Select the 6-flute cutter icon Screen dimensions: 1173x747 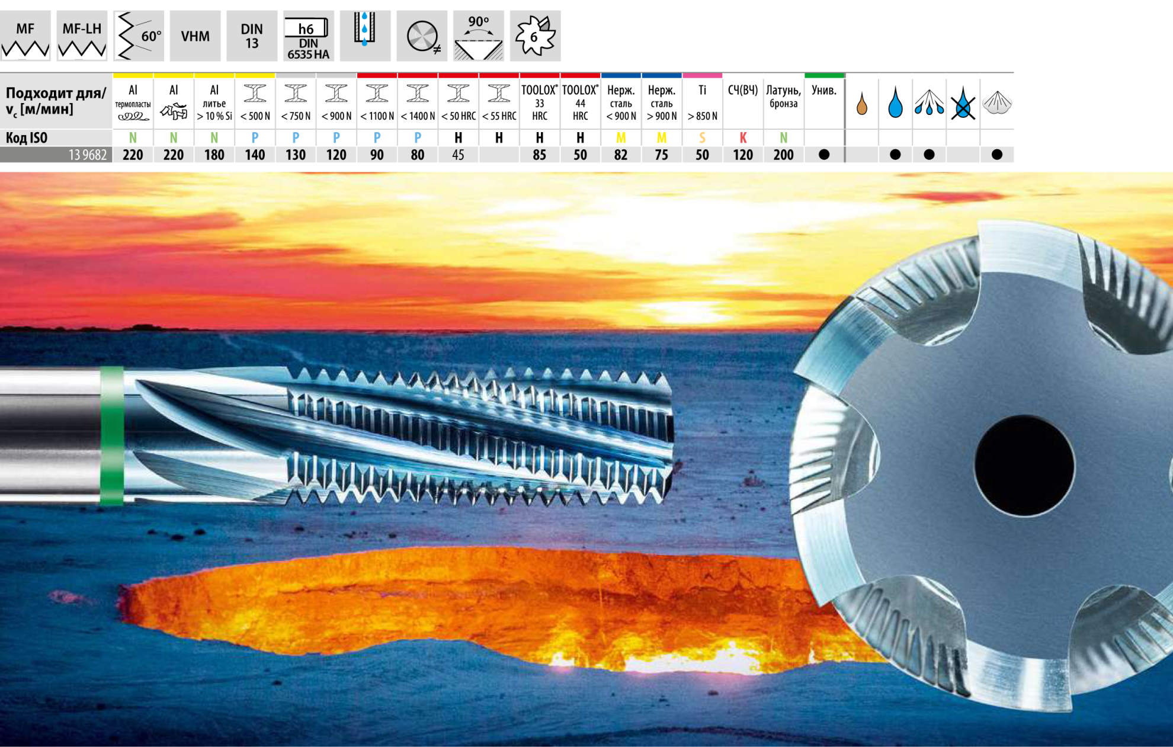coord(535,36)
